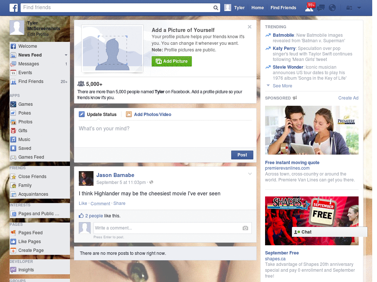Switch to Add Photos/Video tab
This screenshot has height=282, width=377.
coord(149,115)
